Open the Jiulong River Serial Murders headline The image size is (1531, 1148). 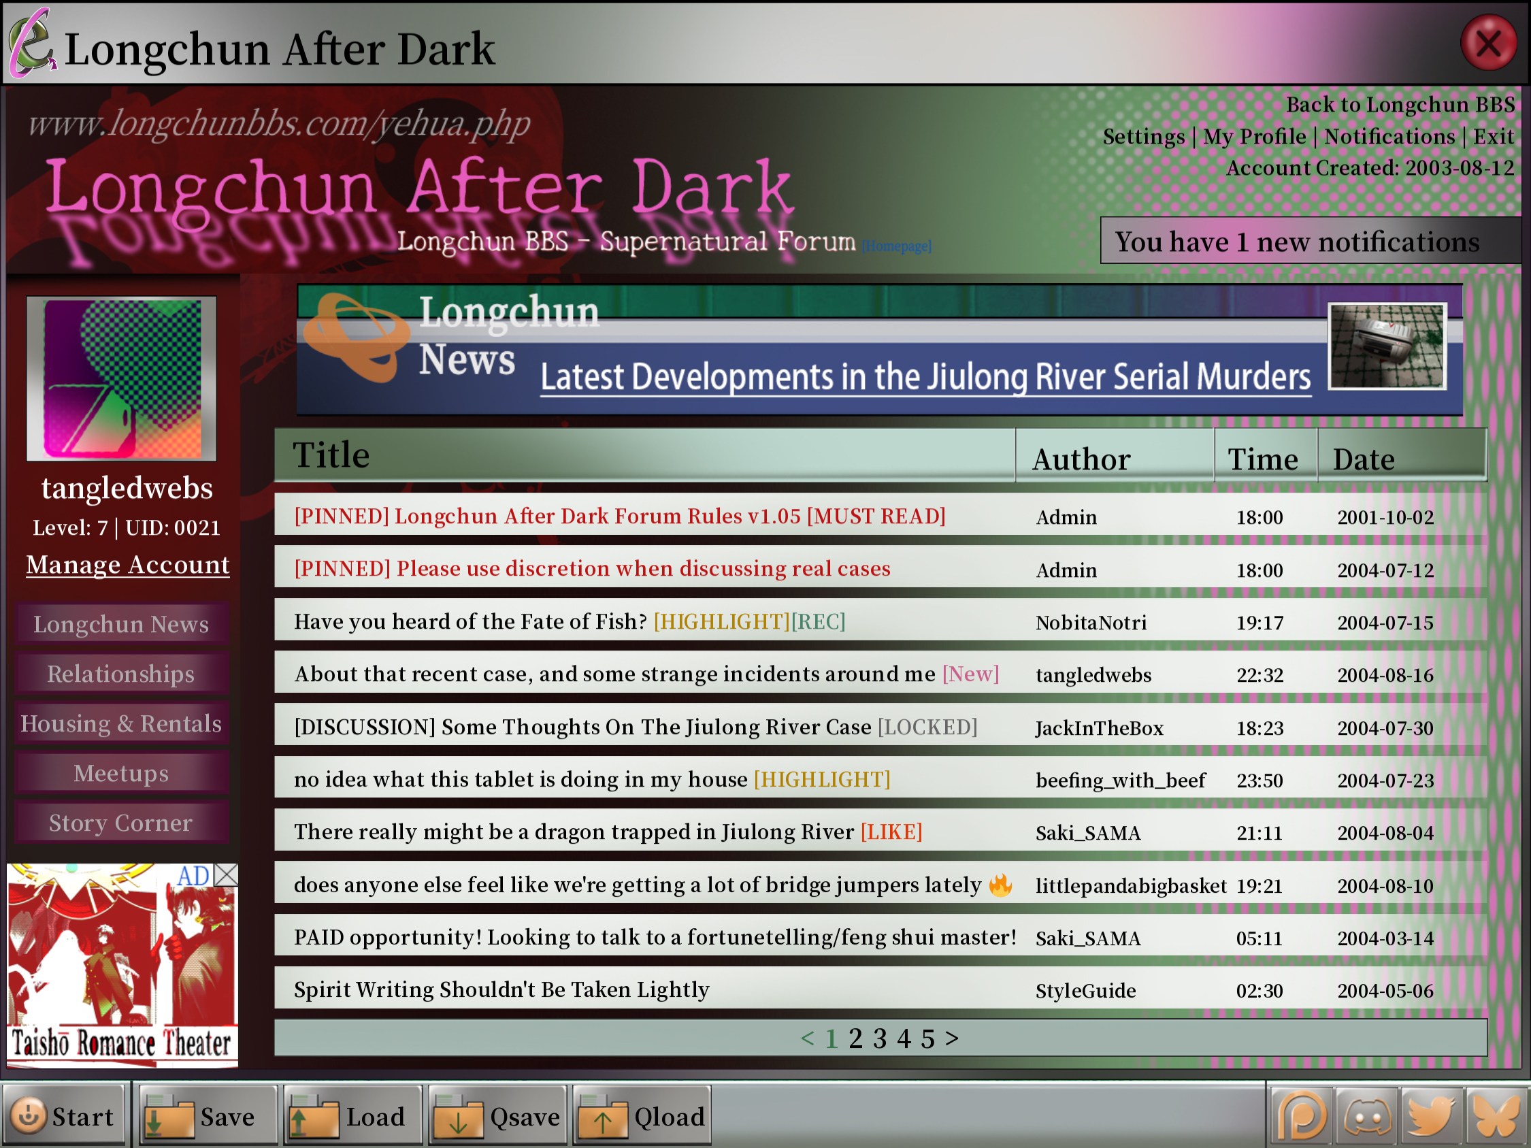(925, 377)
